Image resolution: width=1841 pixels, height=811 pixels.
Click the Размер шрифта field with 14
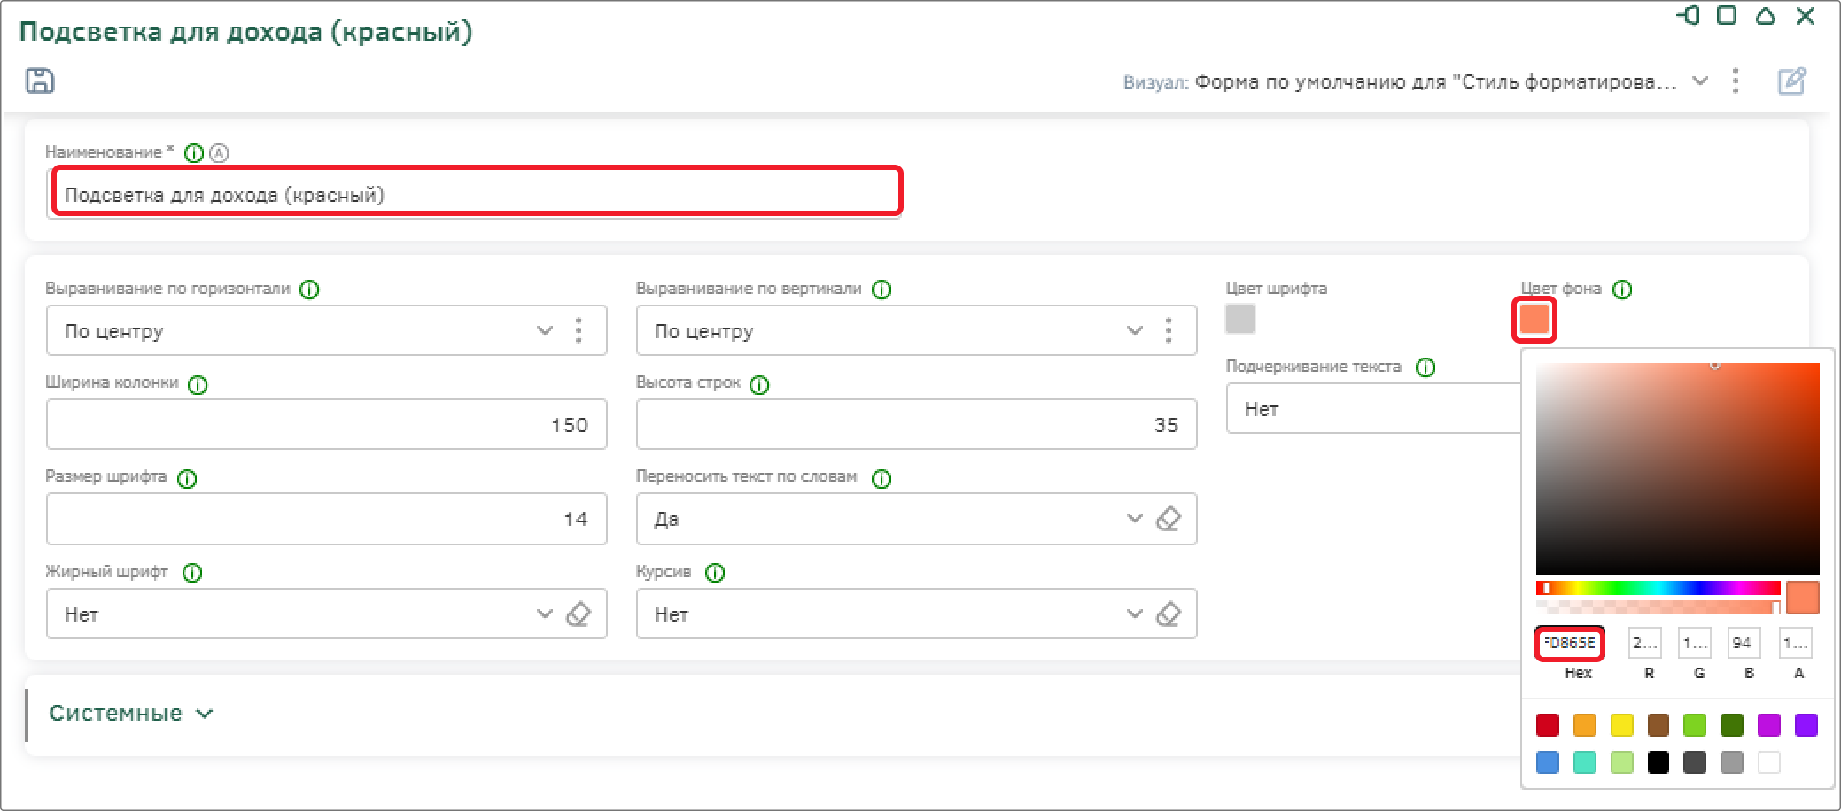pyautogui.click(x=326, y=519)
